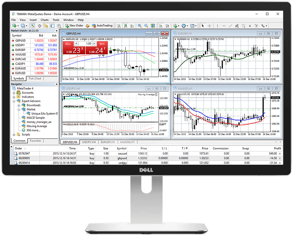Click the red BUY button
This screenshot has width=293, height=236.
102,44
